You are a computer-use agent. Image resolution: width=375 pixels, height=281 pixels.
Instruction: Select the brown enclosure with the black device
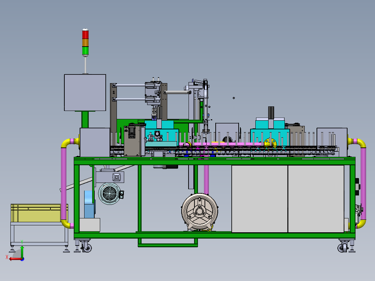pyautogui.click(x=132, y=141)
